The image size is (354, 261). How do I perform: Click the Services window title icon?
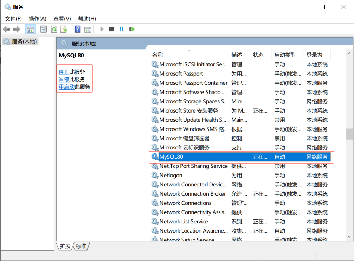(x=8, y=7)
